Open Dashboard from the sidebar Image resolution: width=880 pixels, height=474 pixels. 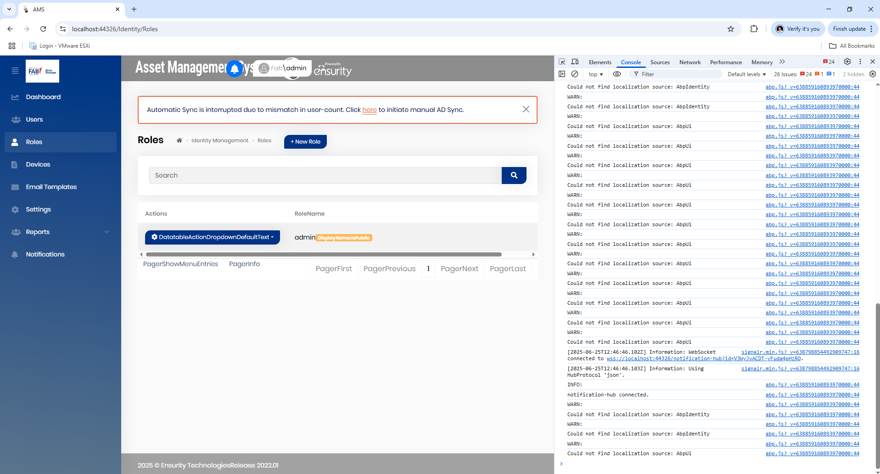61,97
